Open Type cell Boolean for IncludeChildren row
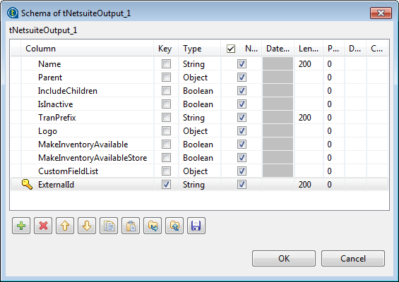This screenshot has height=282, width=399. pos(200,91)
